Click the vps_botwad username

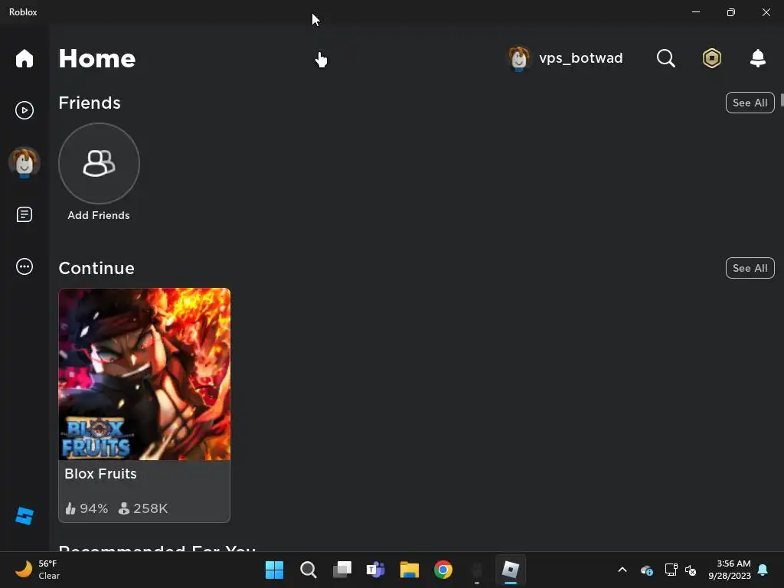click(x=580, y=58)
